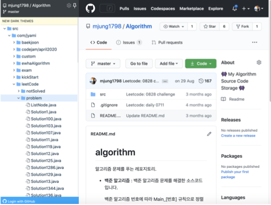Open Pulls in top navigation

click(124, 8)
